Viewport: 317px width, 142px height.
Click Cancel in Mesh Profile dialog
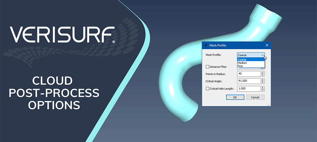point(255,97)
